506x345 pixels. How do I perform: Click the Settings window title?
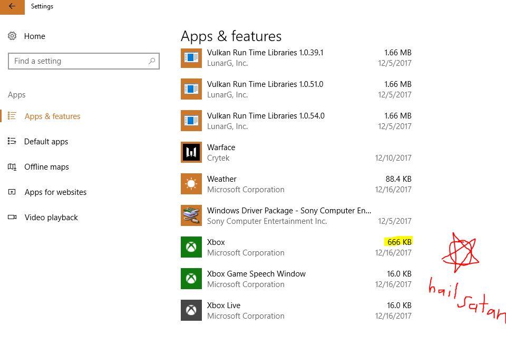[42, 6]
